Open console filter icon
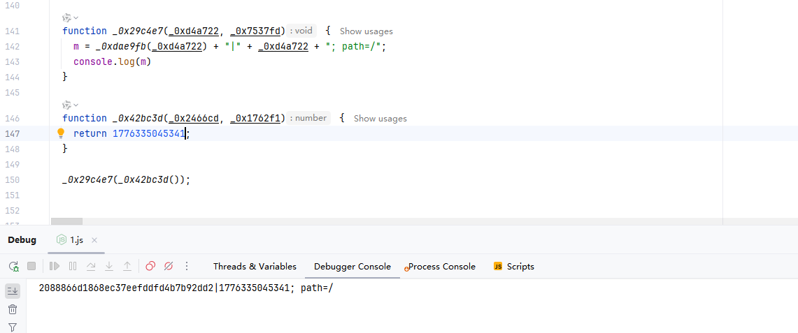This screenshot has height=333, width=798. [13, 327]
